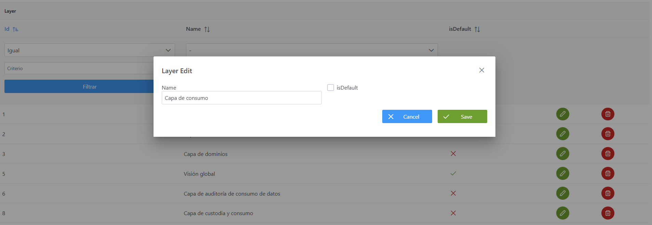
Task: Edit the layer with Id 1
Action: click(562, 114)
